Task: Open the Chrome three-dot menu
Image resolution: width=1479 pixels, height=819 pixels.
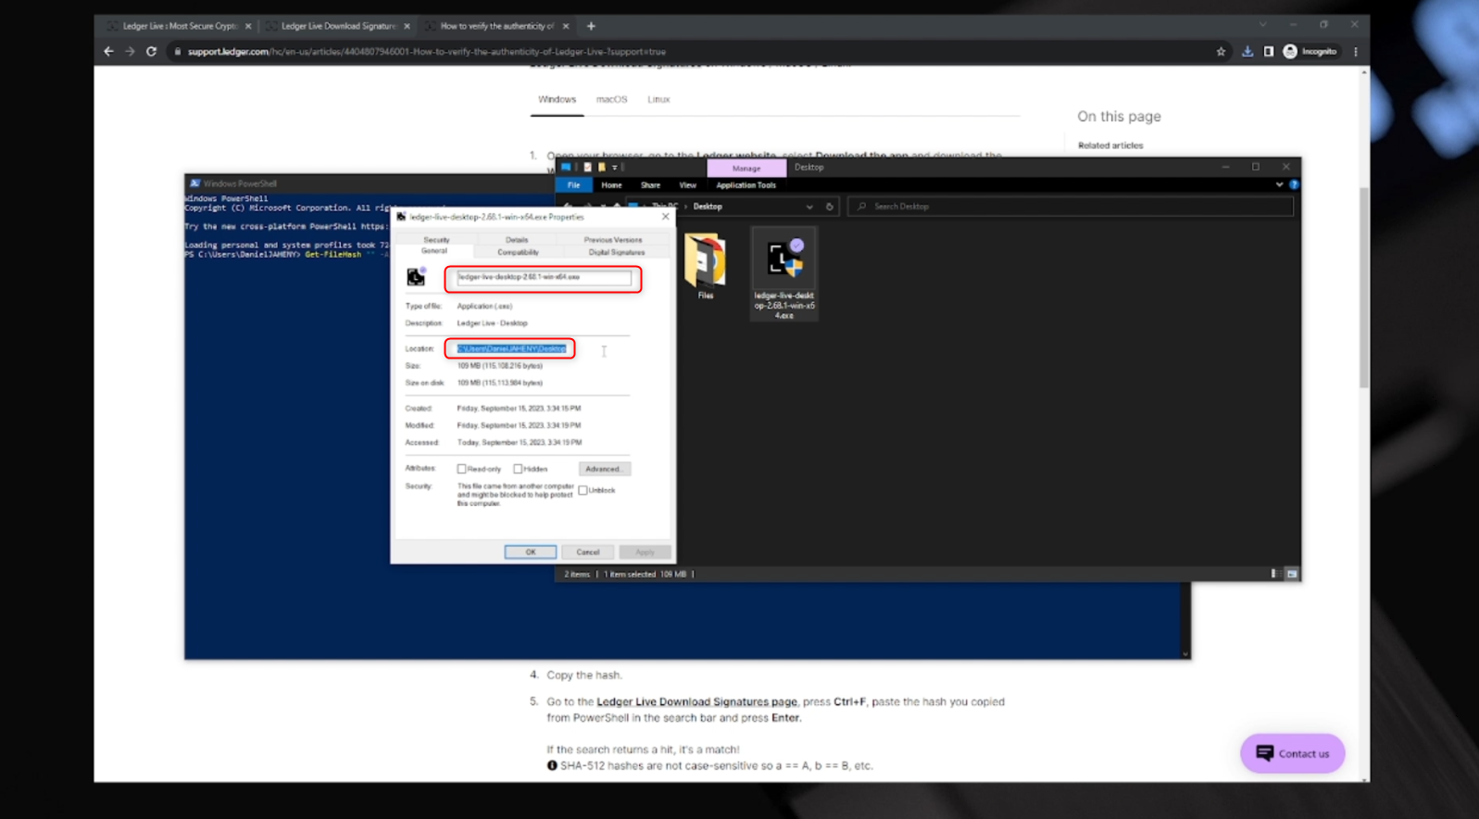Action: [x=1356, y=52]
